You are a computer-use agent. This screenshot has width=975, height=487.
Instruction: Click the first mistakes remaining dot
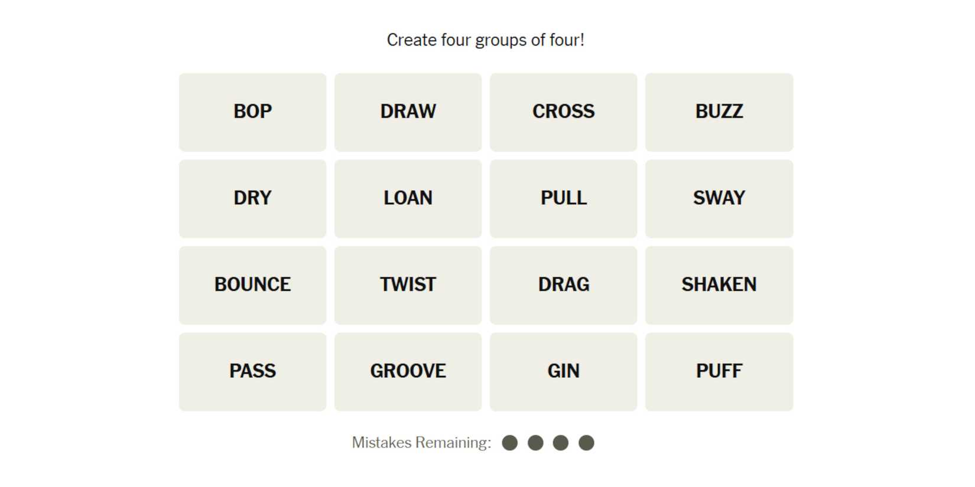(x=509, y=443)
